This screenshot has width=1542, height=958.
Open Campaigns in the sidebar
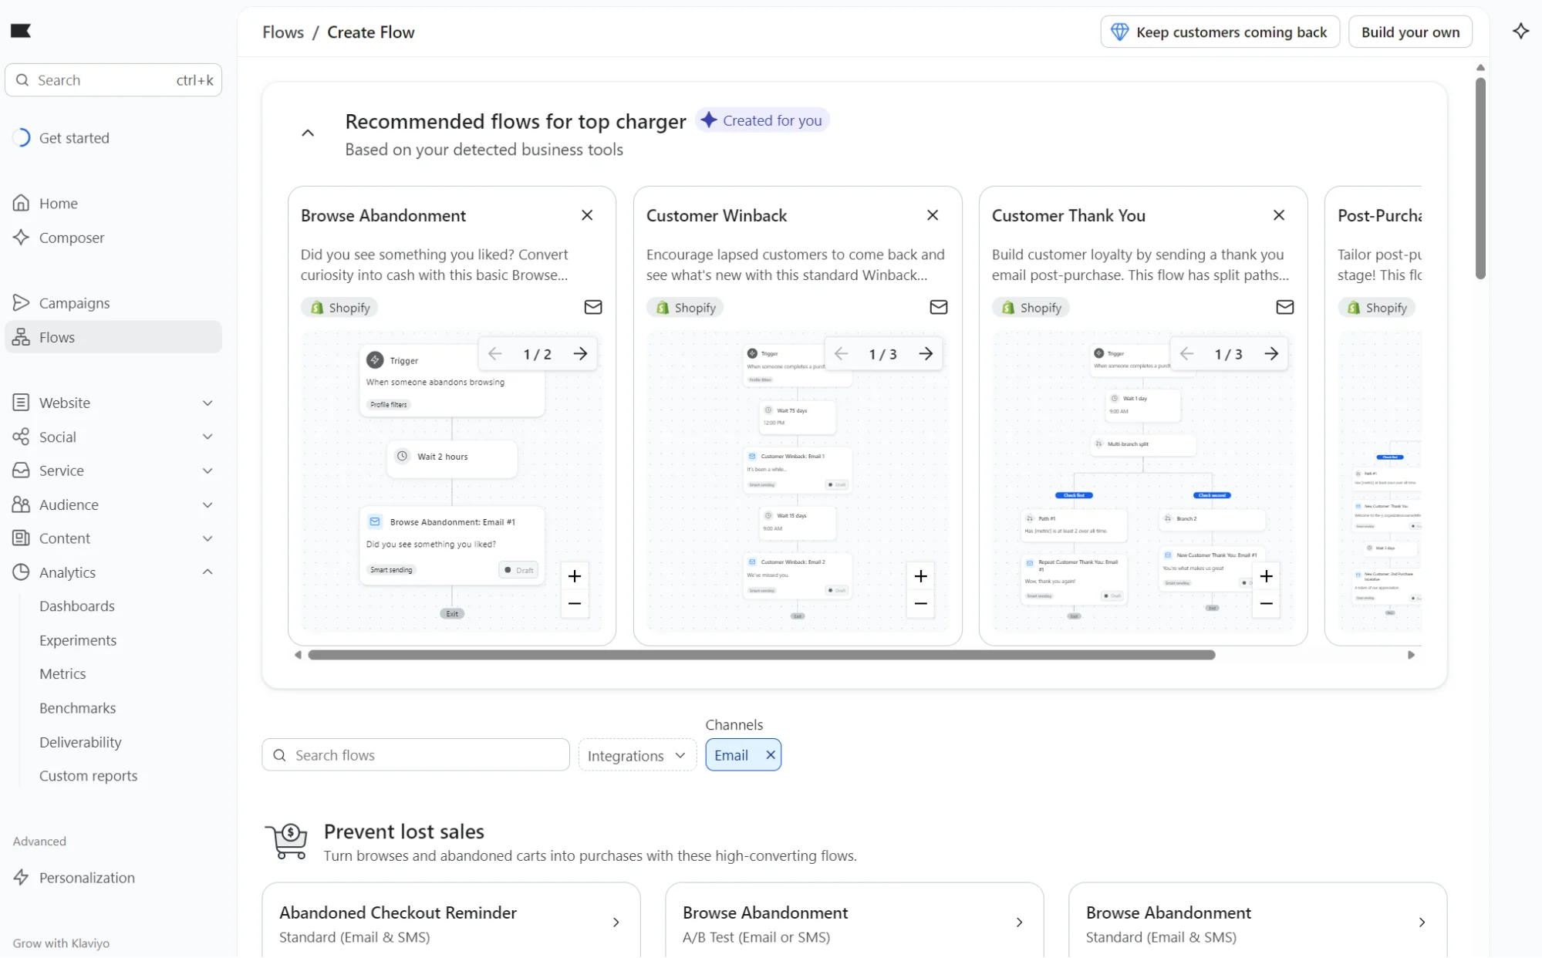(x=113, y=303)
